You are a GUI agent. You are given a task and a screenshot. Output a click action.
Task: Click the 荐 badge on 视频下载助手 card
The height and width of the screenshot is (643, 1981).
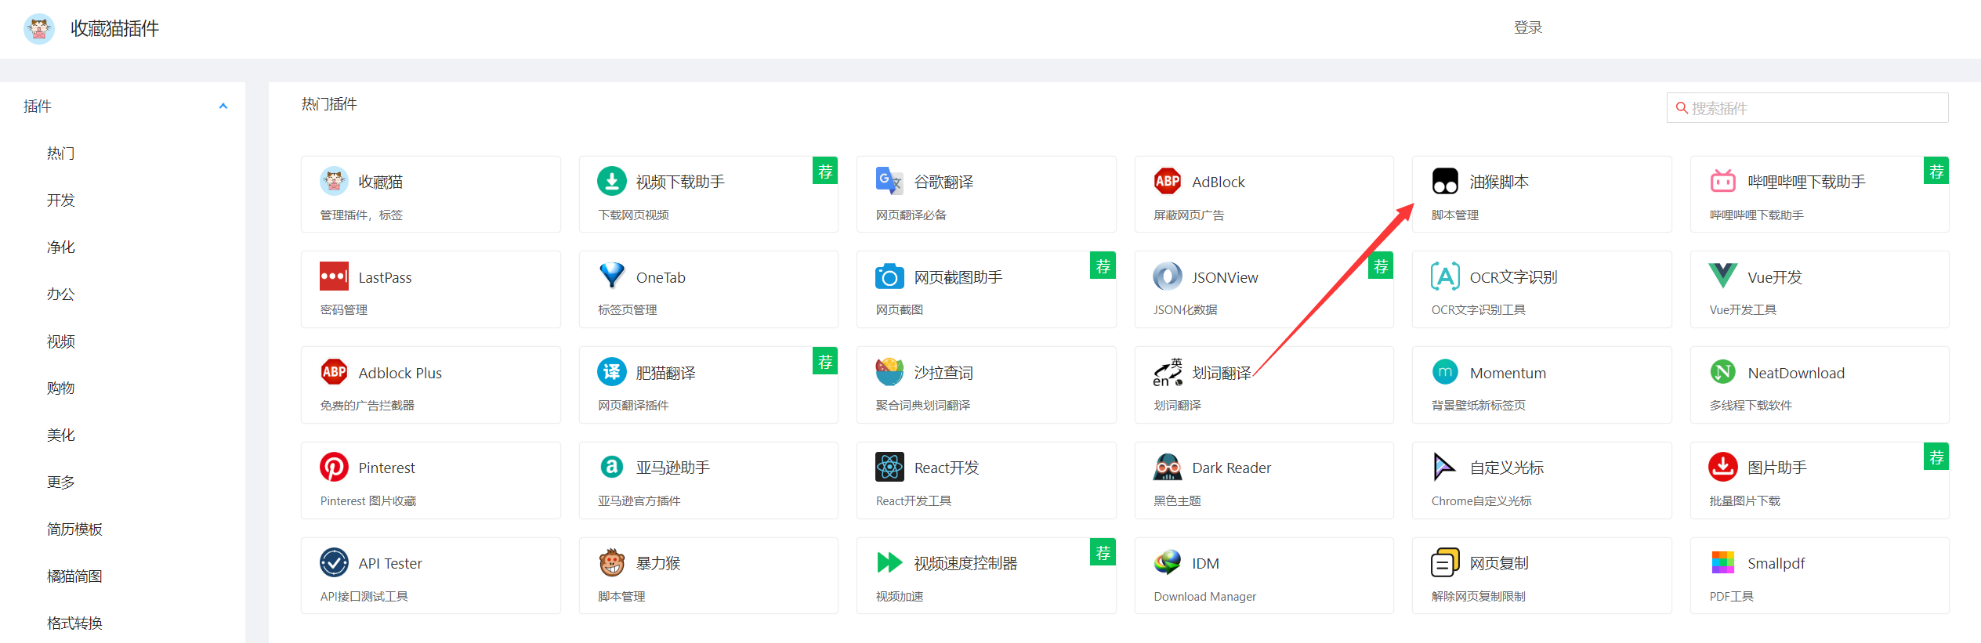[824, 171]
